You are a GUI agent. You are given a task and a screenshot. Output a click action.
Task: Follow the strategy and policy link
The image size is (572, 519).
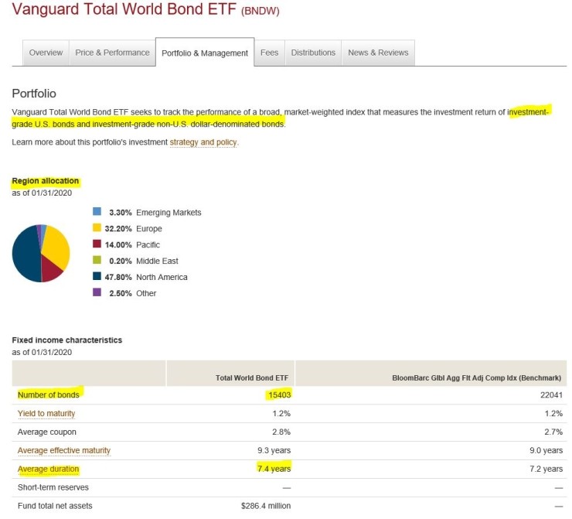tap(203, 142)
